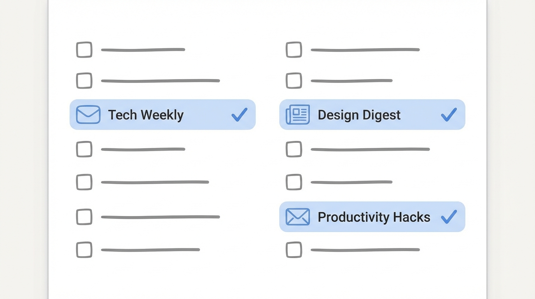Tick the topmost checkbox in the right column
Image resolution: width=535 pixels, height=299 pixels.
pos(294,50)
